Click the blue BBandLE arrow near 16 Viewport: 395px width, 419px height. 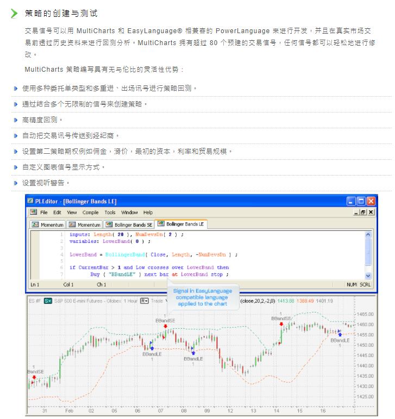(340, 334)
